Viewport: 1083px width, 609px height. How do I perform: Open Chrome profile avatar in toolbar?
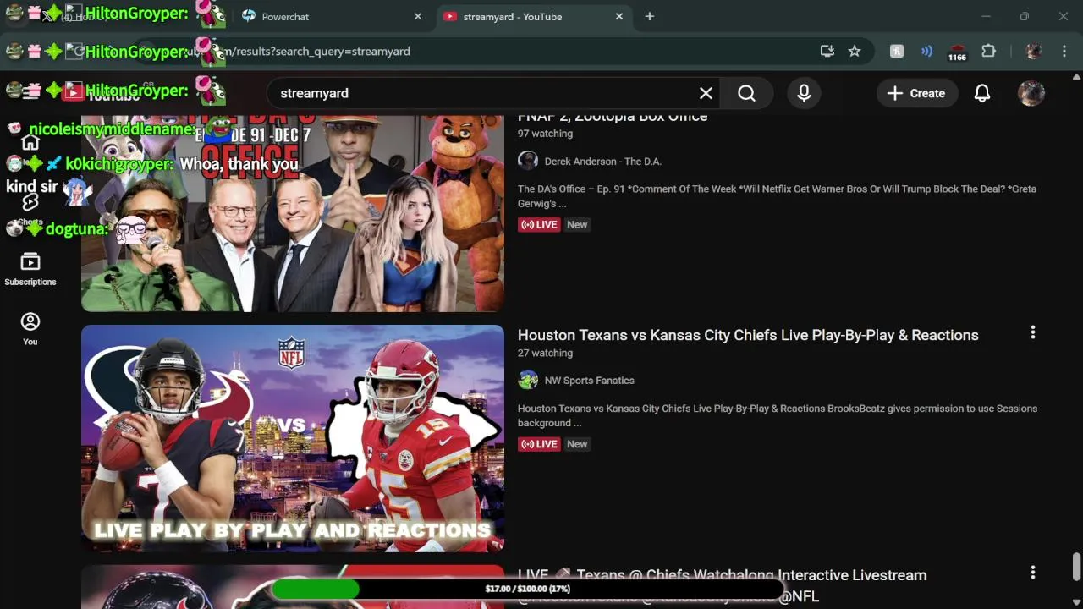click(1033, 52)
